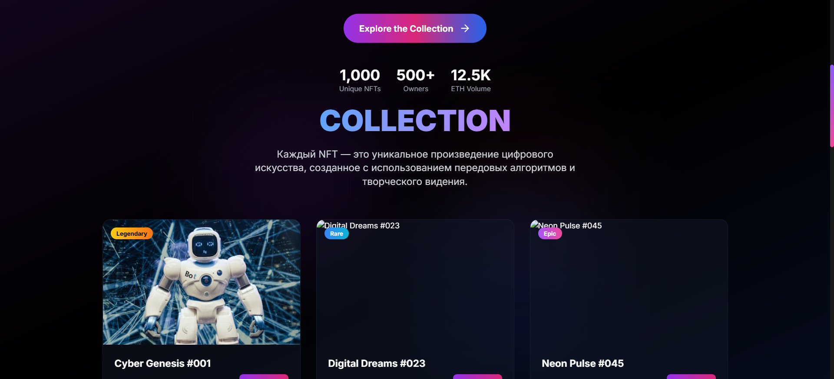Screen dimensions: 834x379
Task: Click the gradient button under Digital Dreams card
Action: pos(477,376)
